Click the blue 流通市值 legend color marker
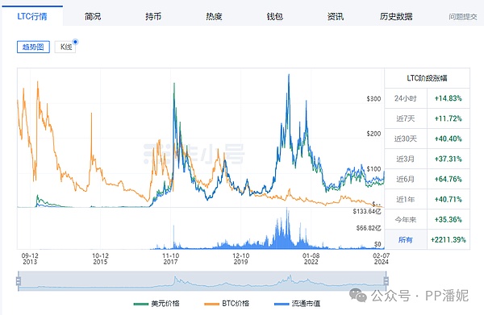484x315 pixels. point(282,304)
